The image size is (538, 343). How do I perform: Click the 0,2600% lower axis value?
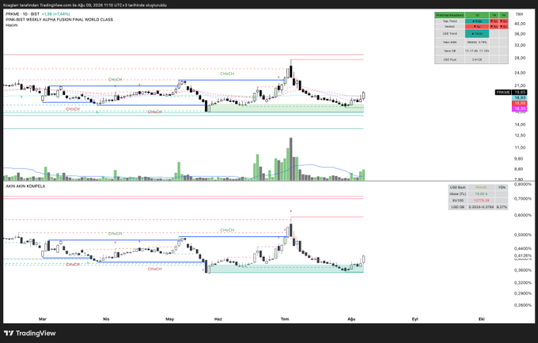pyautogui.click(x=522, y=305)
